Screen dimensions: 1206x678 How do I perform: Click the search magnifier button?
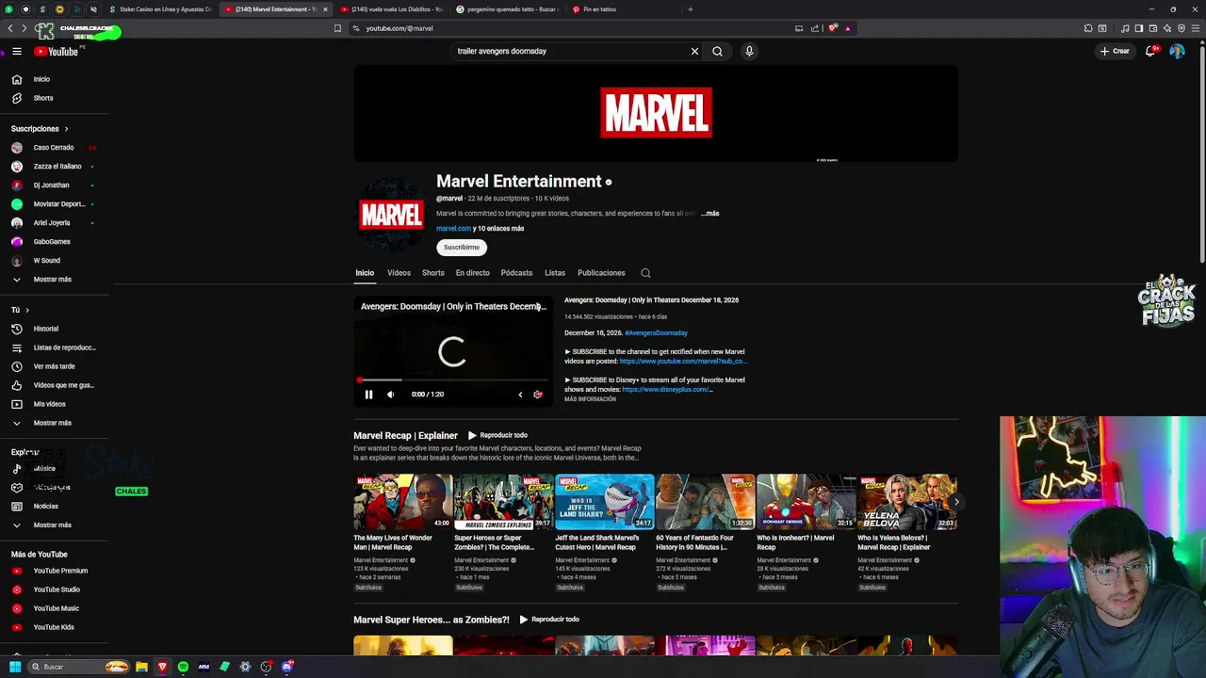[717, 51]
